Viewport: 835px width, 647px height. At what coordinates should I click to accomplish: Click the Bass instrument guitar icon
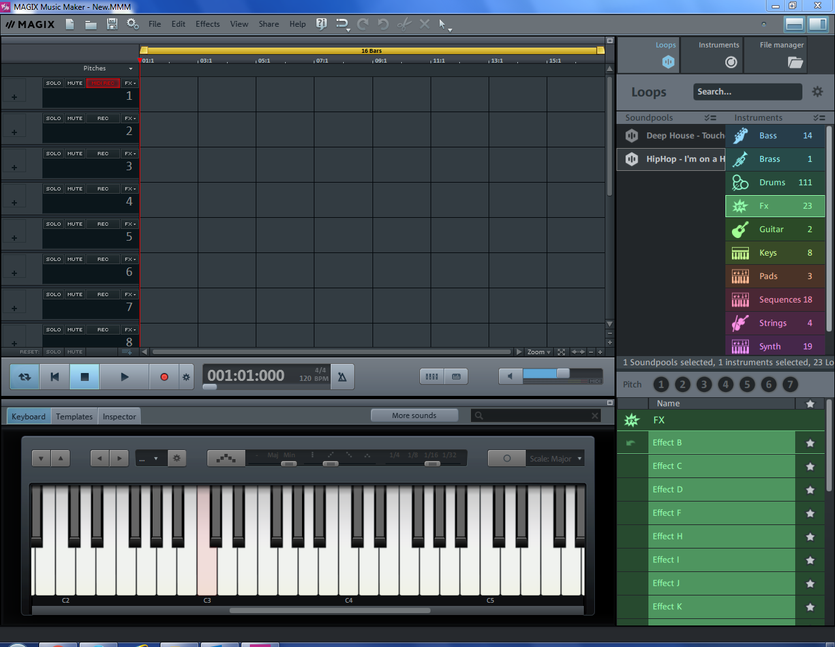click(740, 136)
